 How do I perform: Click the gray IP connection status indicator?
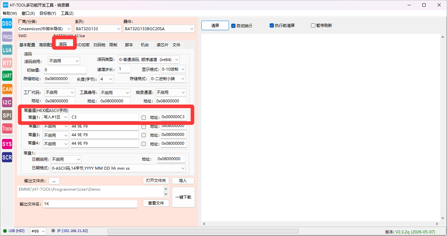tap(53, 231)
